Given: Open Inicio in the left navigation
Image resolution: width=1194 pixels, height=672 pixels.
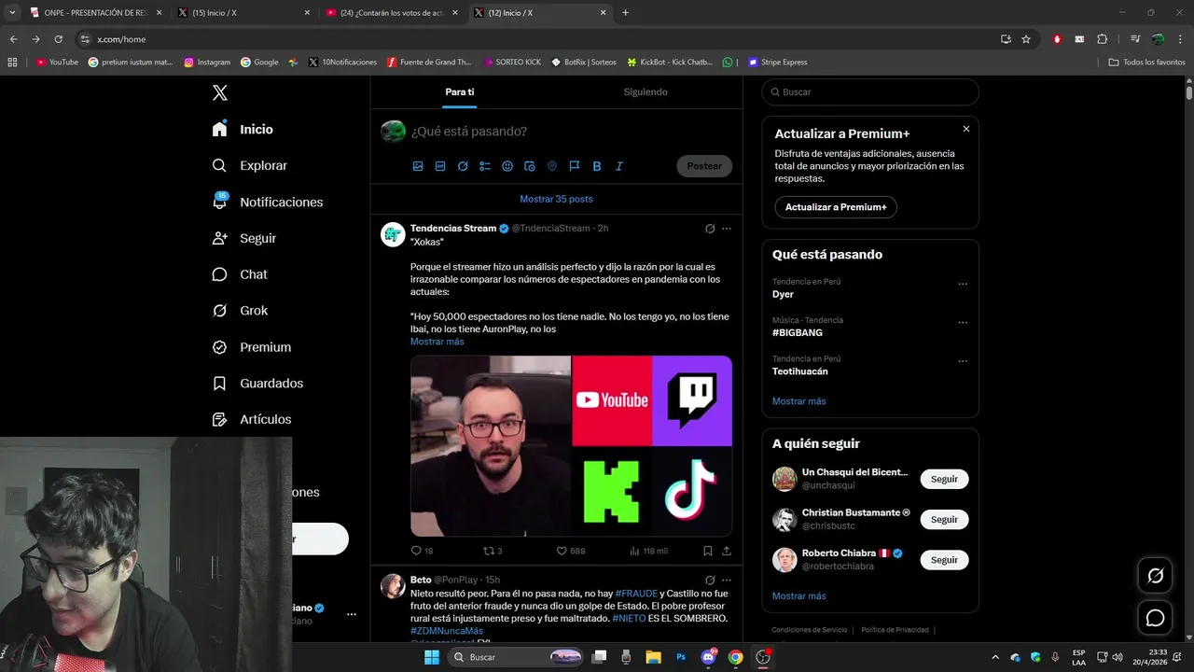Looking at the screenshot, I should point(243,129).
